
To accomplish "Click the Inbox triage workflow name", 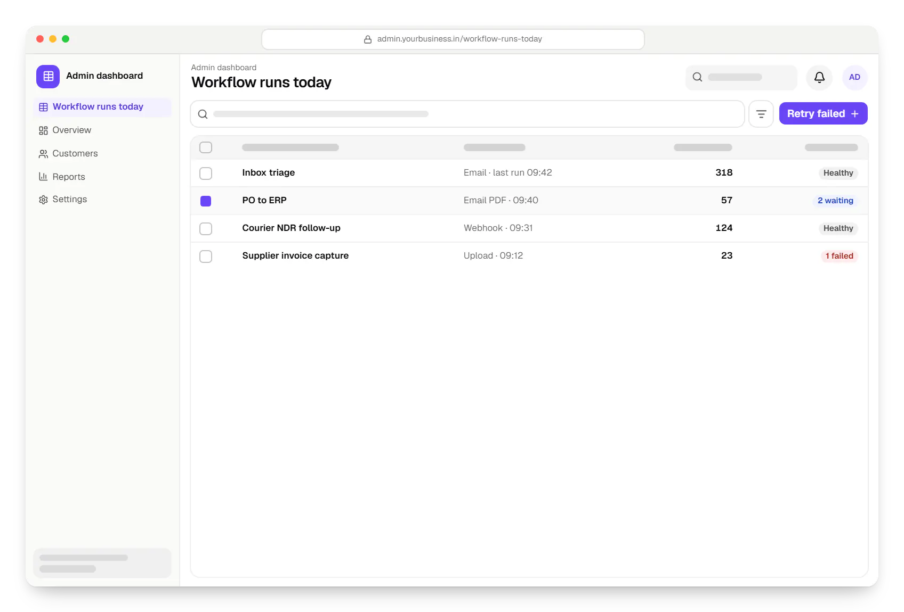I will [269, 172].
